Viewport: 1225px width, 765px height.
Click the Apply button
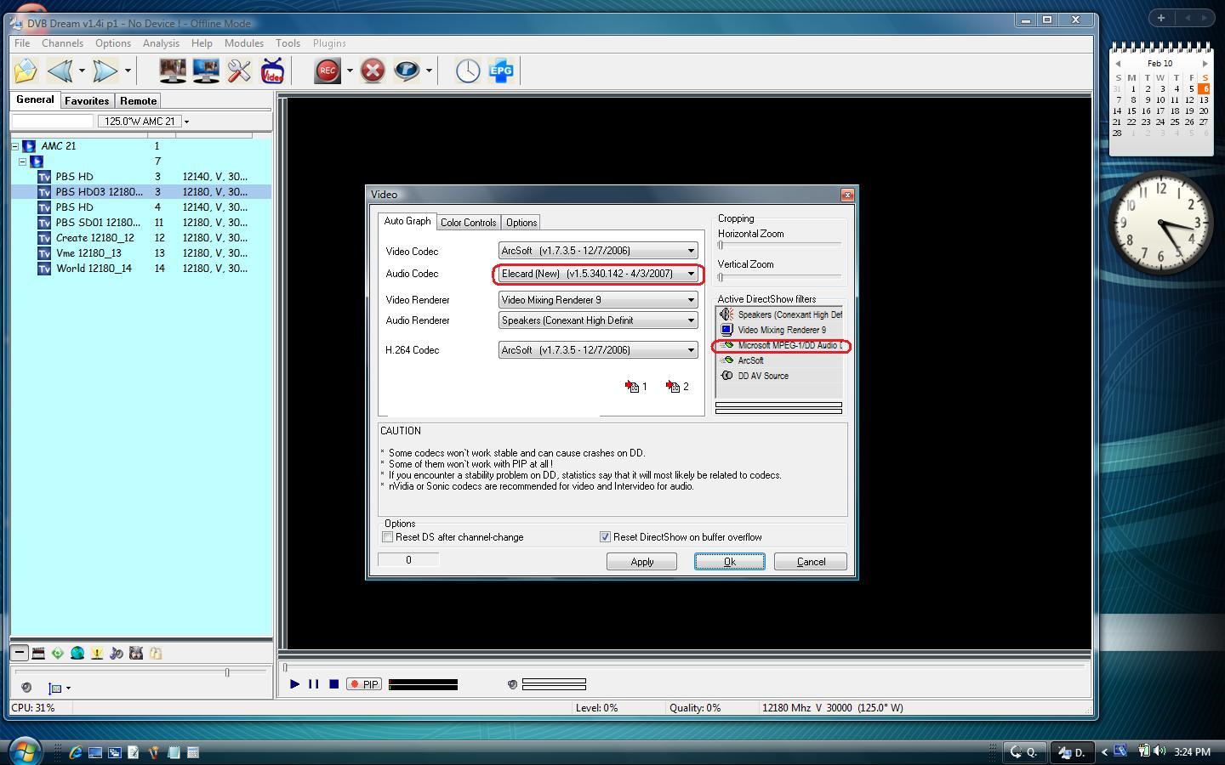(641, 562)
